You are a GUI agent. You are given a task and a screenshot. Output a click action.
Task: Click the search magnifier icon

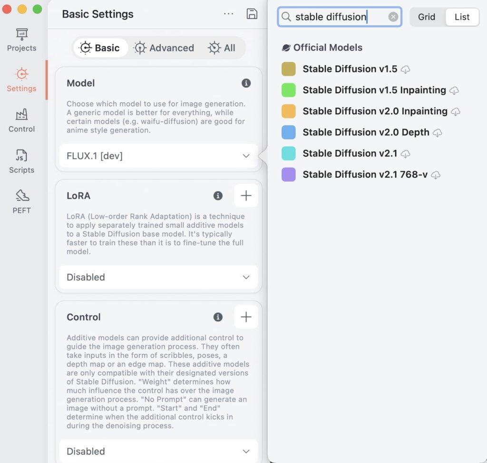click(x=286, y=17)
